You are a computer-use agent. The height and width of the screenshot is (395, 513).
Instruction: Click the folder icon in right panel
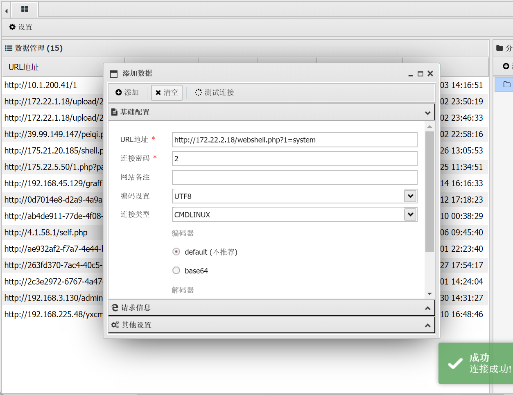506,84
